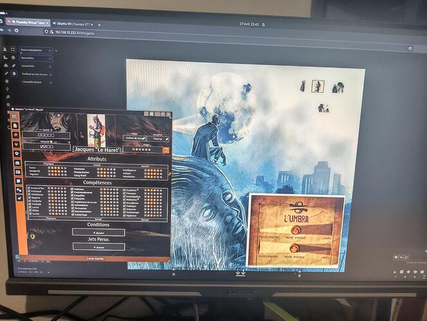Select the framed token on the map
This screenshot has width=427, height=321.
pyautogui.click(x=318, y=86)
